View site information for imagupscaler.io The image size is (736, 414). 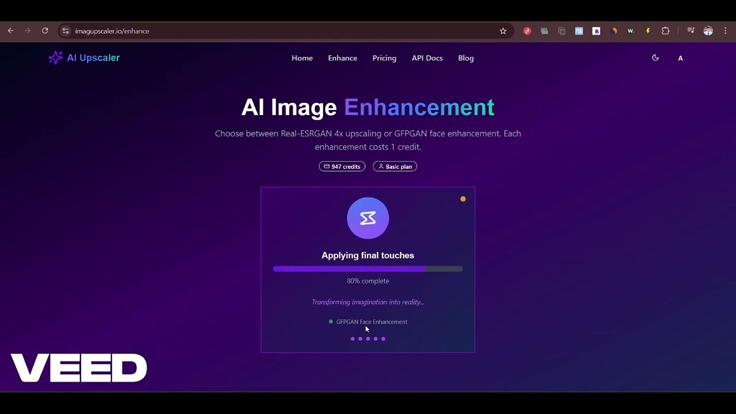(x=66, y=31)
